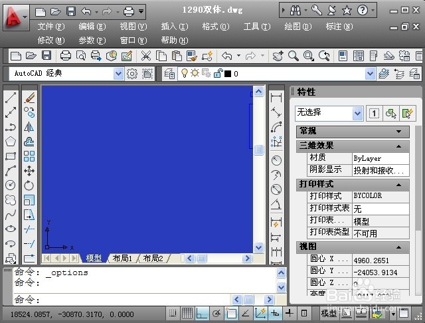Click the command line input field
This screenshot has height=323, width=425.
(x=122, y=299)
